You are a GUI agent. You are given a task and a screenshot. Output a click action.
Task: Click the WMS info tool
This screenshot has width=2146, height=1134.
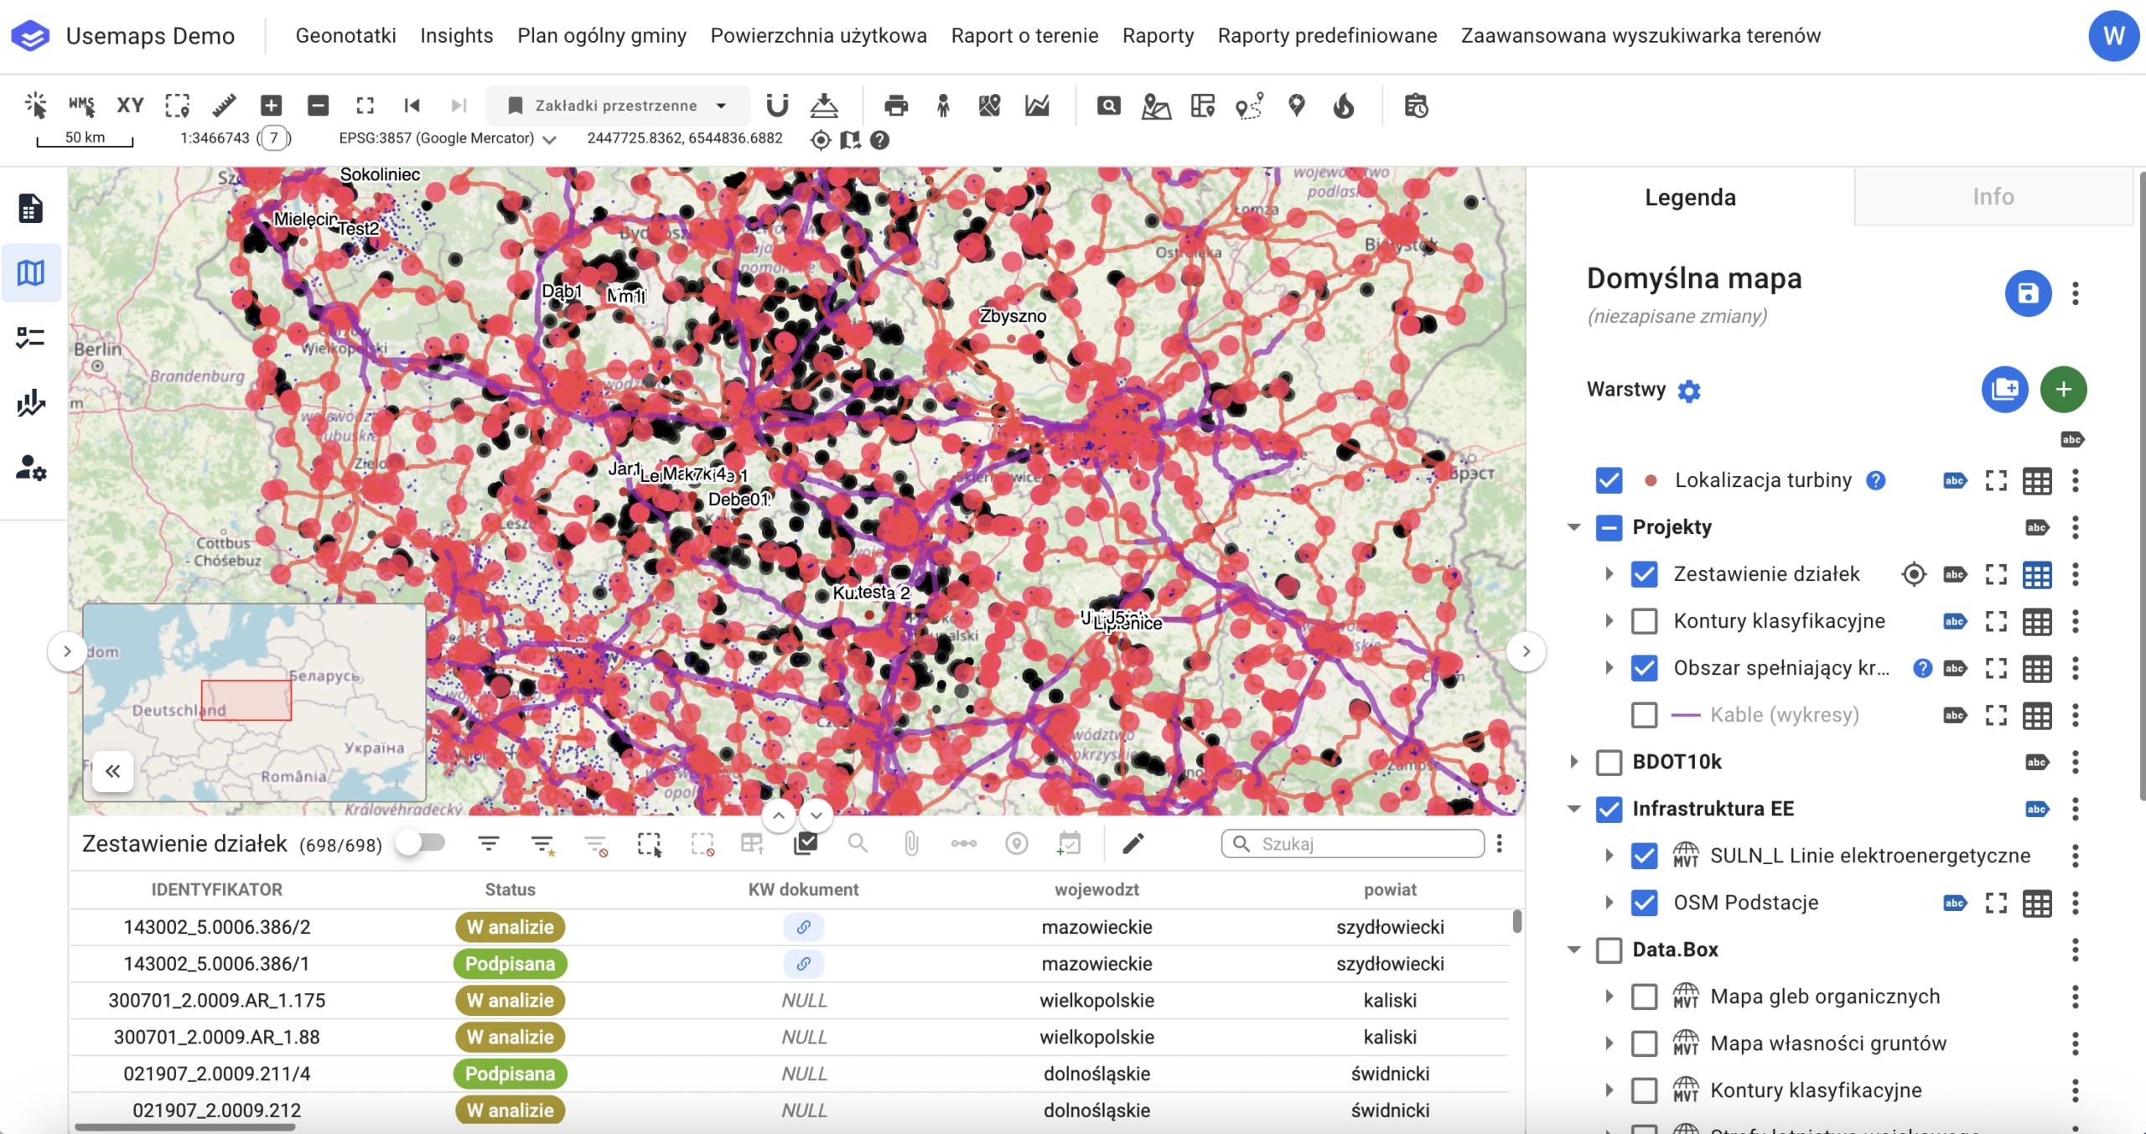[82, 106]
